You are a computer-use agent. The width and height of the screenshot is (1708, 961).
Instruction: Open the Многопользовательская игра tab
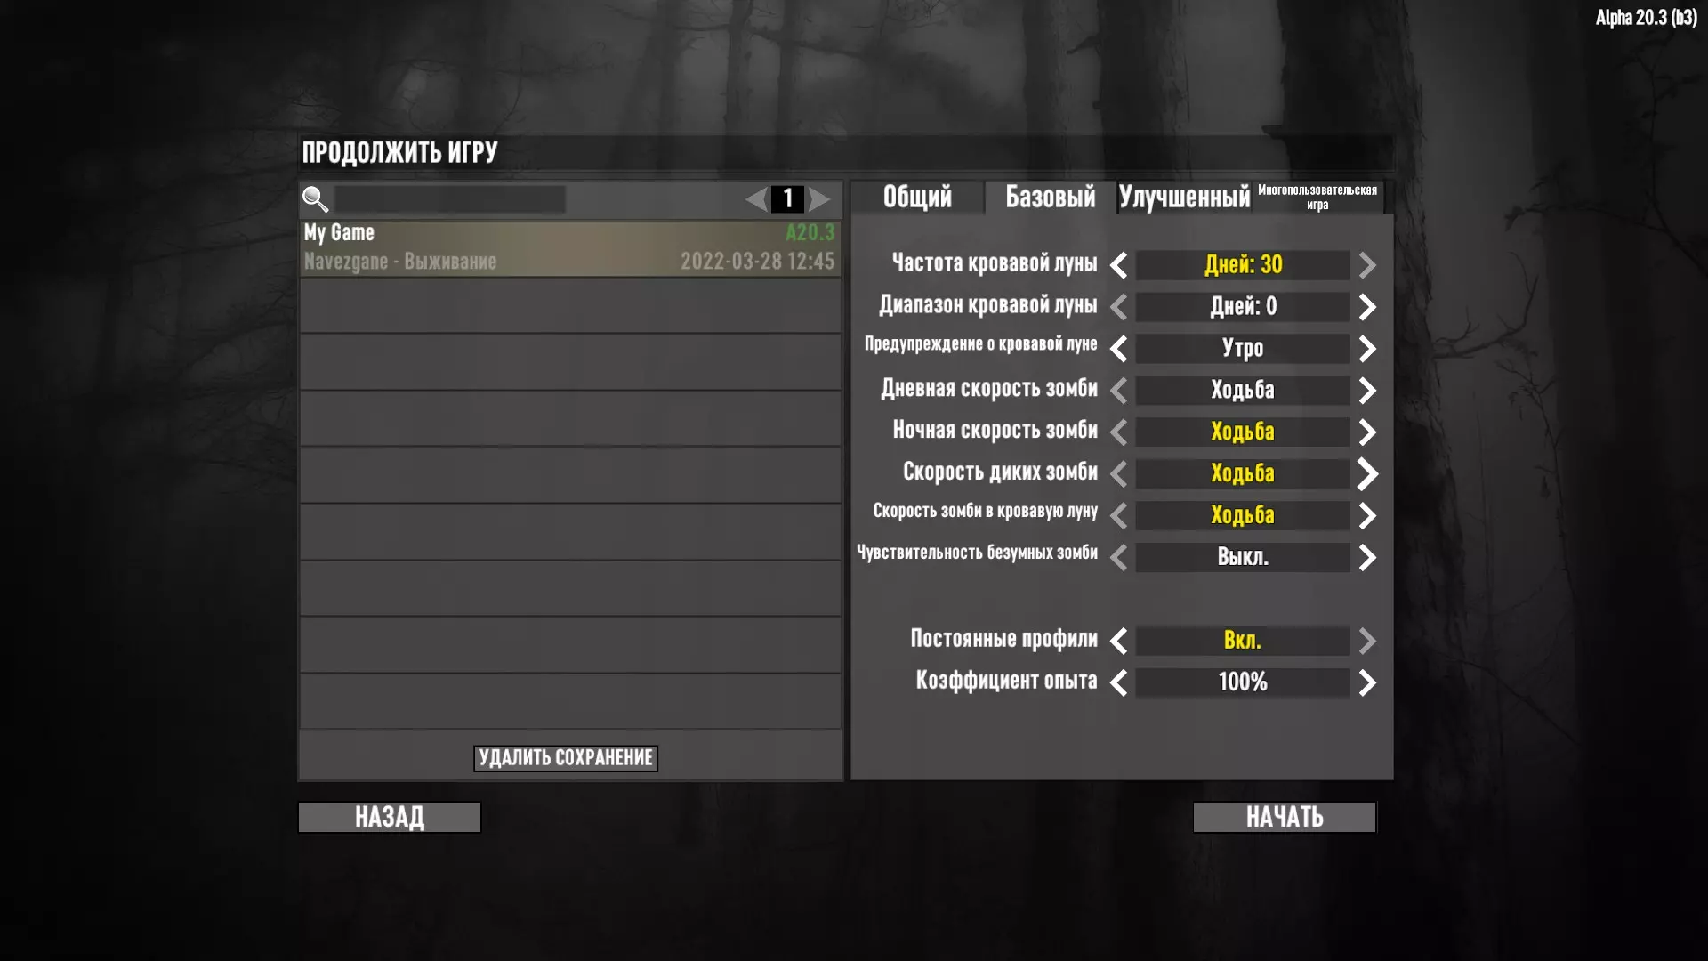1317,197
